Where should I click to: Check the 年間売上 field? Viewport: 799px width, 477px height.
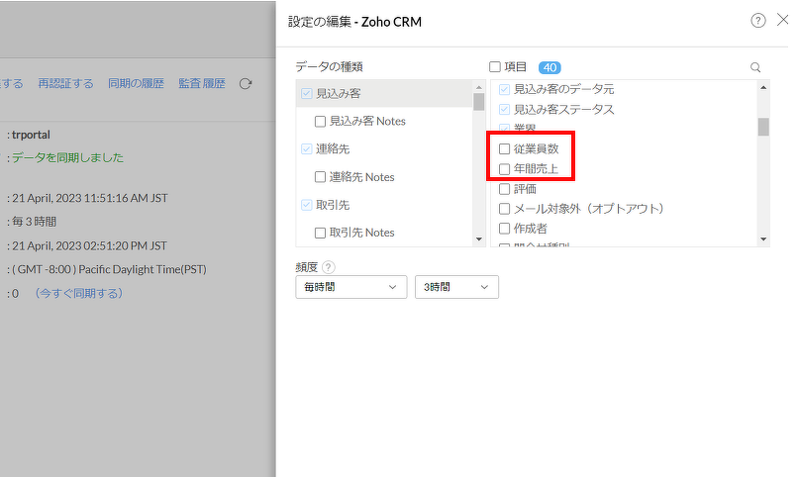[505, 169]
